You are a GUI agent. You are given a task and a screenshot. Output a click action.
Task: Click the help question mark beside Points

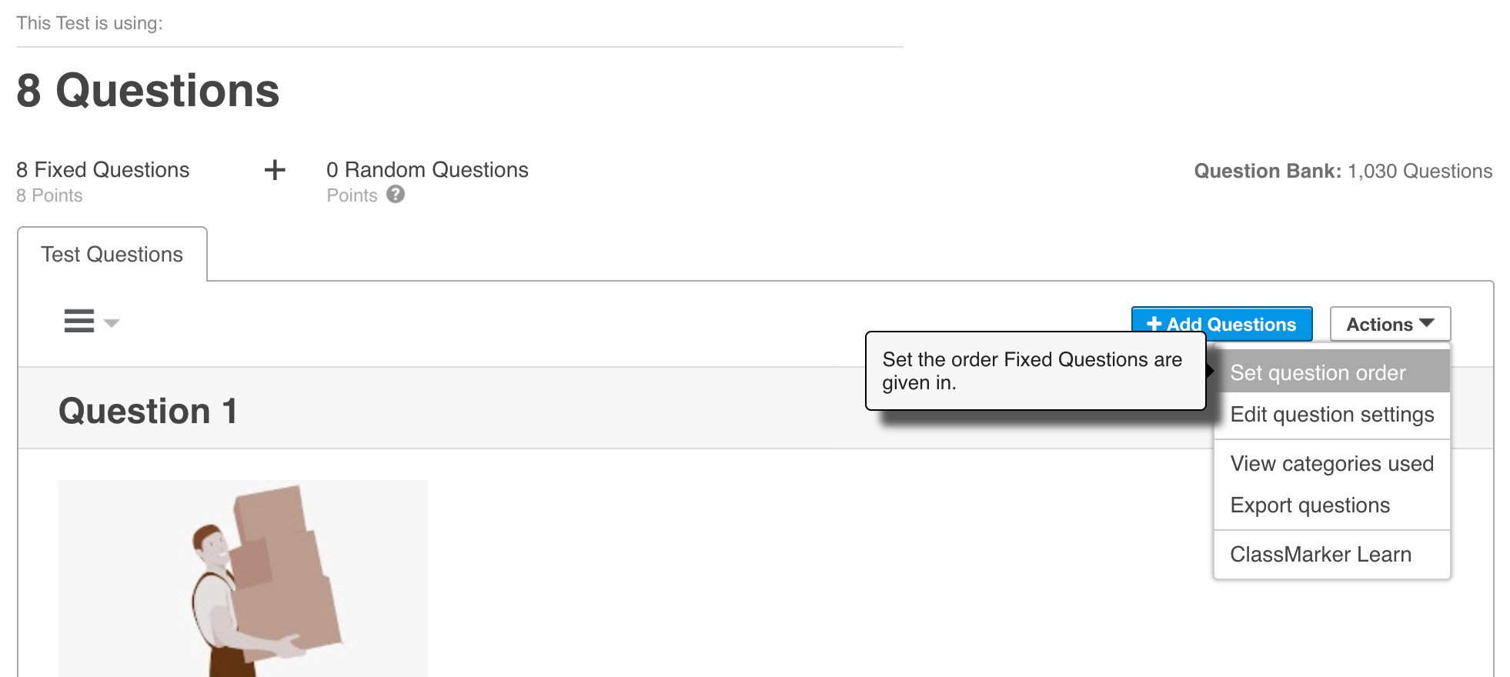396,195
